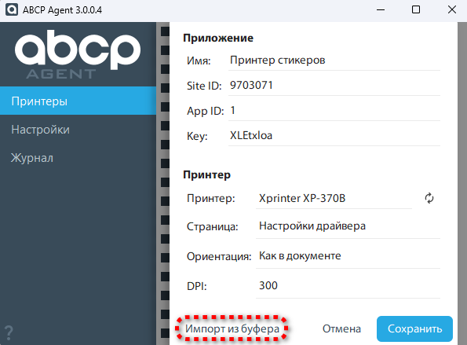Click the Key: label

[197, 136]
